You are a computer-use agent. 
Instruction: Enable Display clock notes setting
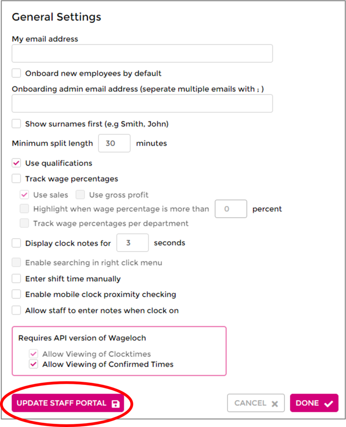tap(16, 243)
